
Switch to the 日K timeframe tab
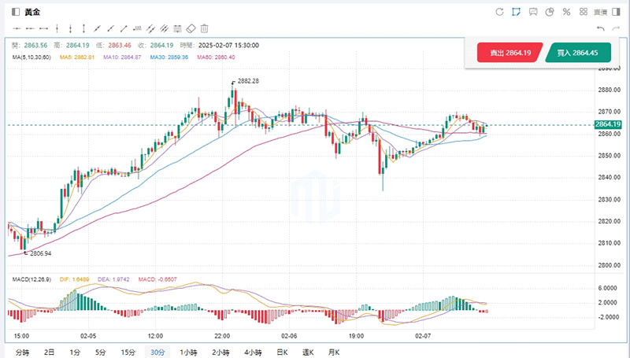pos(281,352)
